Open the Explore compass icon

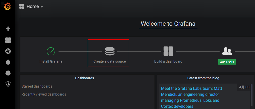(x=8, y=51)
